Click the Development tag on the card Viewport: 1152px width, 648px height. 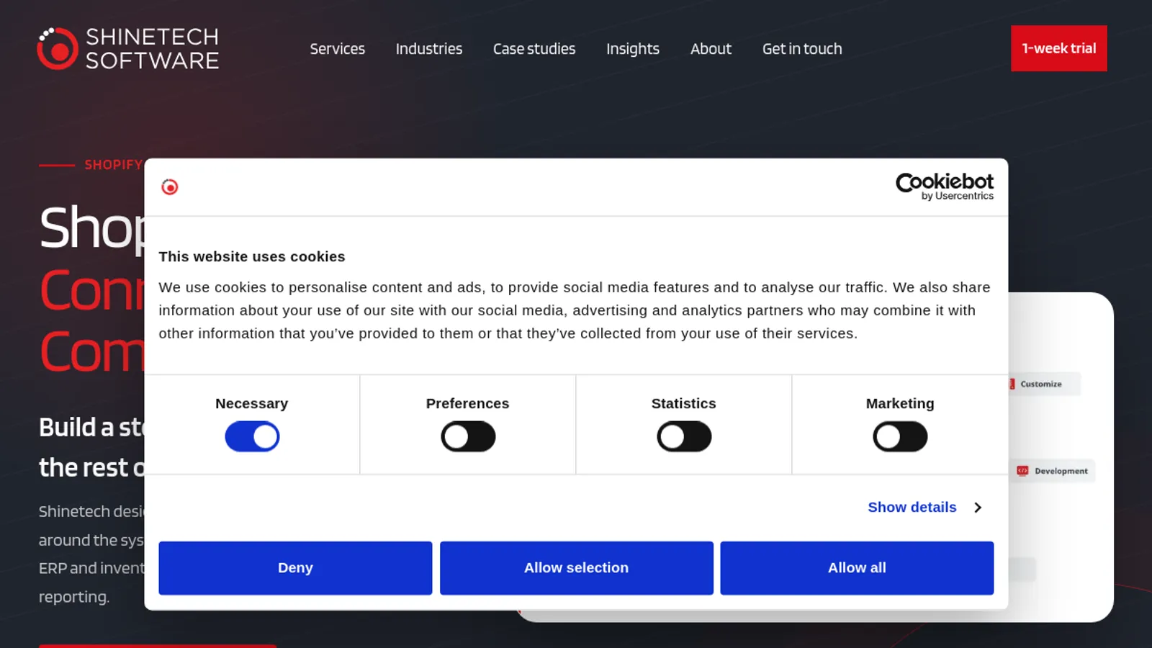point(1053,471)
